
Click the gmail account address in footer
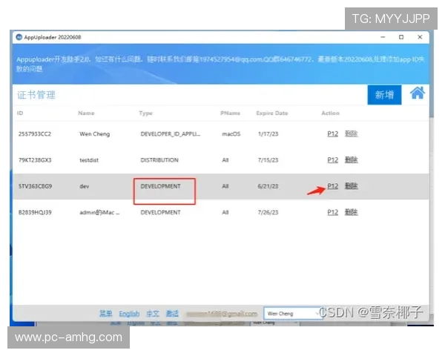coord(222,314)
